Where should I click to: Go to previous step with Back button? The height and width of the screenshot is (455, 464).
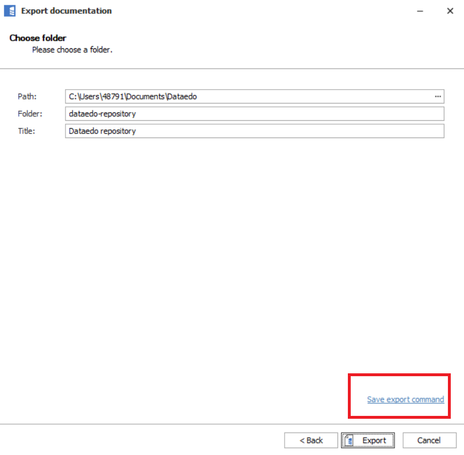click(x=311, y=441)
